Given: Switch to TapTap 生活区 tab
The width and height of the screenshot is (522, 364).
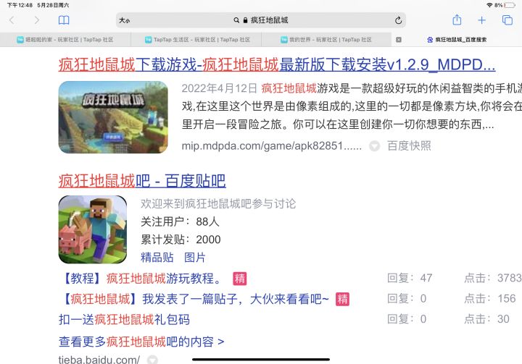Looking at the screenshot, I should 197,40.
